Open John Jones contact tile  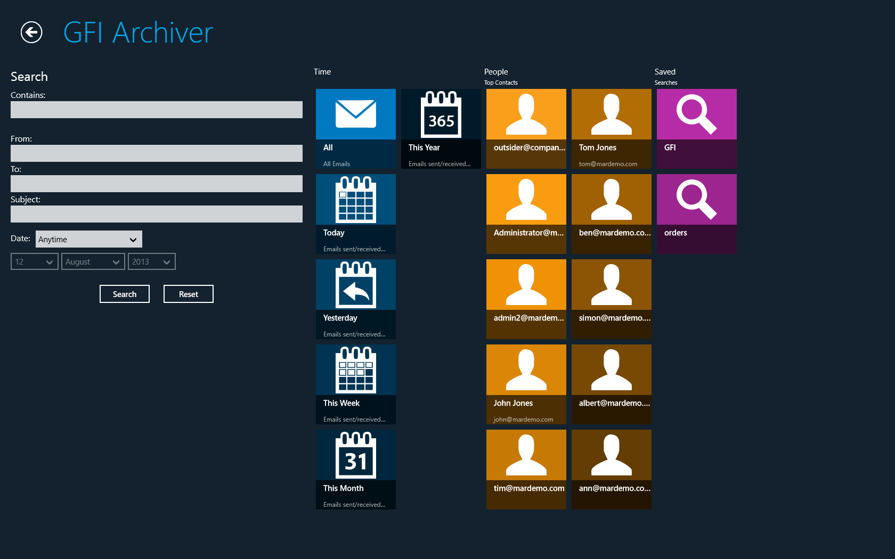(x=526, y=384)
